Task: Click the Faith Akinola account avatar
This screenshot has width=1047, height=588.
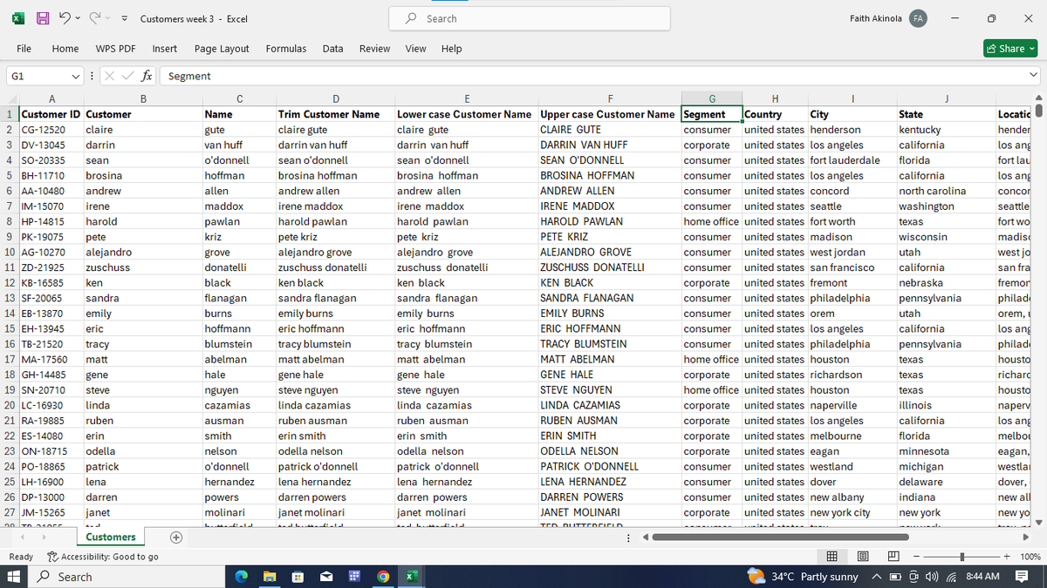Action: click(918, 18)
